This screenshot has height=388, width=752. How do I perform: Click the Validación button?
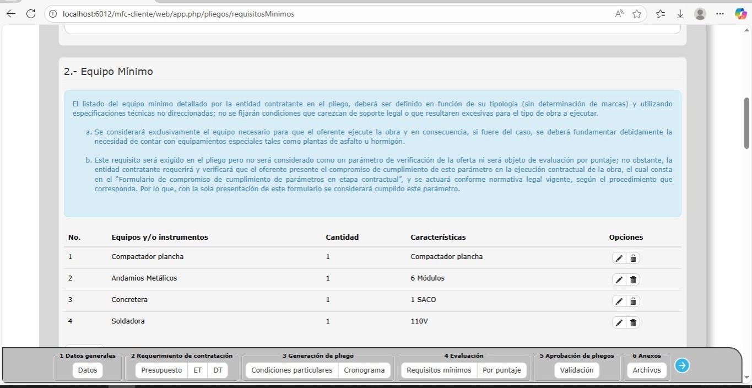point(576,370)
